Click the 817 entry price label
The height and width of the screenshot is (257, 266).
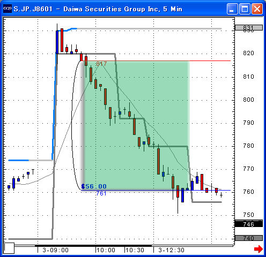click(x=101, y=64)
